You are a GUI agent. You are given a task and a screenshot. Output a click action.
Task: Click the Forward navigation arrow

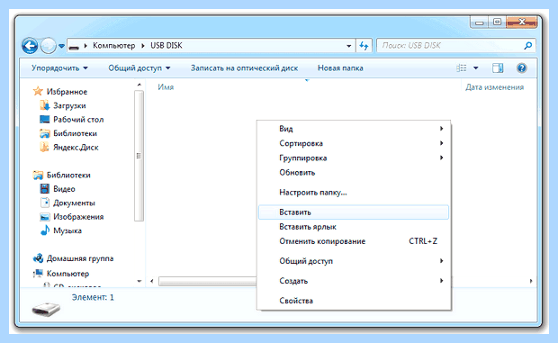click(x=49, y=46)
